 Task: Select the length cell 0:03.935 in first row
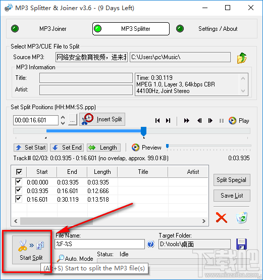98,182
